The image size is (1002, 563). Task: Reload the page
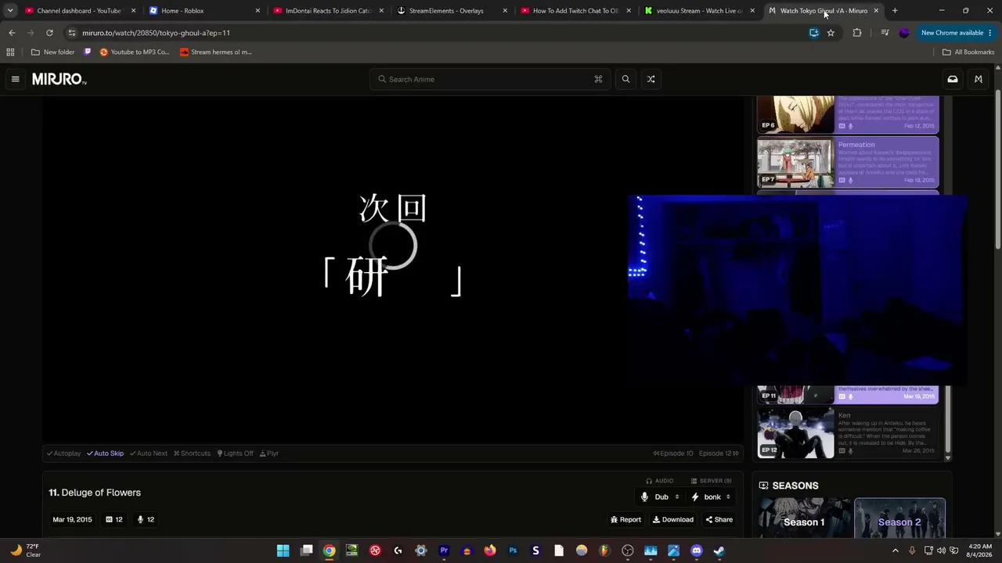click(x=49, y=33)
